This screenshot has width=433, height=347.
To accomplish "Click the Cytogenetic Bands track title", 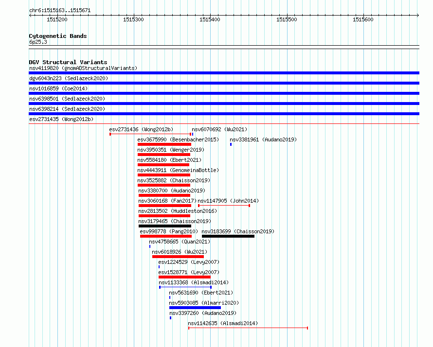I will tap(58, 36).
